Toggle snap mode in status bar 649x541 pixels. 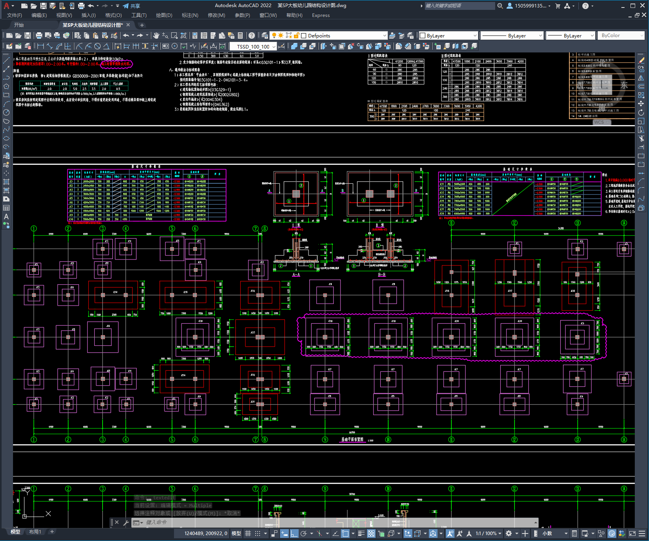click(x=258, y=534)
